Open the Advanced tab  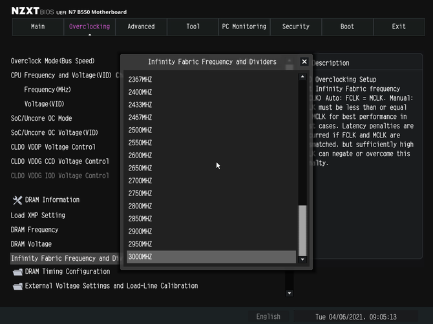(x=141, y=26)
